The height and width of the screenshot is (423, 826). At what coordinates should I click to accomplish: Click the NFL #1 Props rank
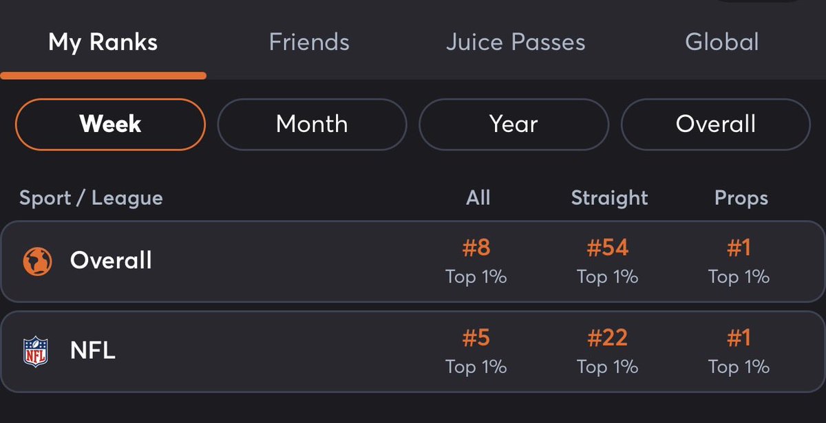(x=739, y=338)
